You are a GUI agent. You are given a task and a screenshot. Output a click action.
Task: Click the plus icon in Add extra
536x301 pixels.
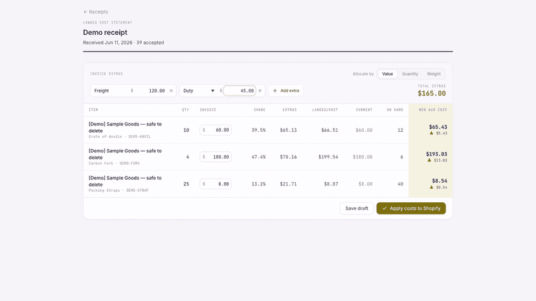pyautogui.click(x=275, y=91)
